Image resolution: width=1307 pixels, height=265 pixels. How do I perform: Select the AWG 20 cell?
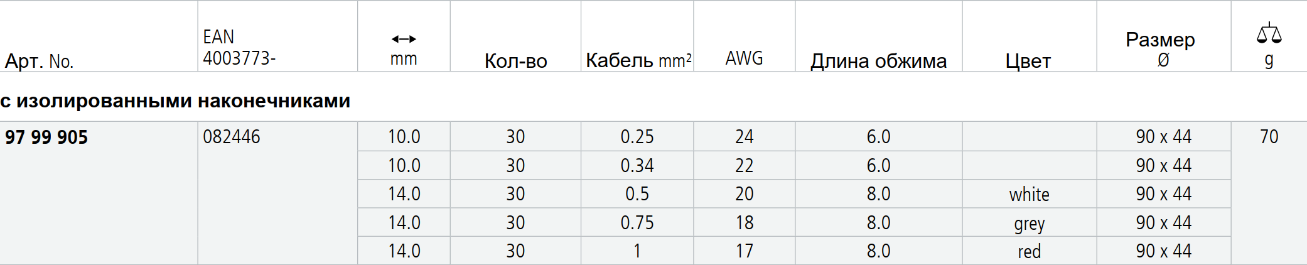(x=745, y=193)
